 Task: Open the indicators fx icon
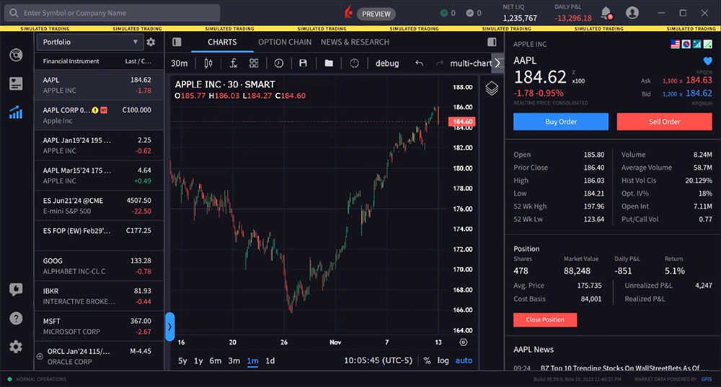(234, 63)
